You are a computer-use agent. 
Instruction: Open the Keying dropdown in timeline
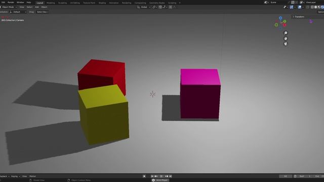[16, 176]
